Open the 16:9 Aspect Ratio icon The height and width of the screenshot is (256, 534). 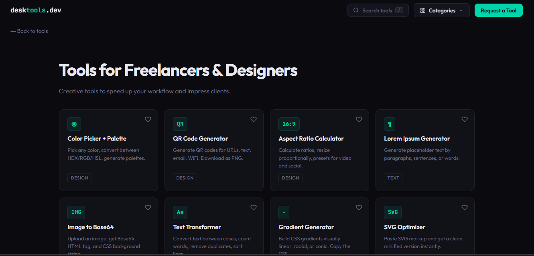[289, 124]
